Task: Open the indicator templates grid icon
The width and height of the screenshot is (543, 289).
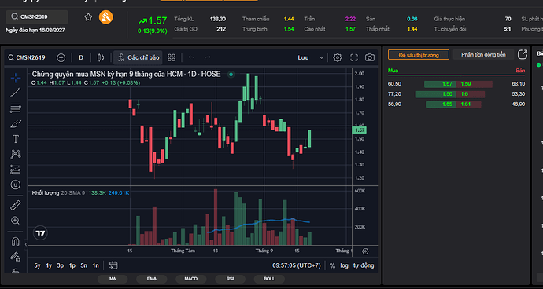Action: [x=172, y=58]
